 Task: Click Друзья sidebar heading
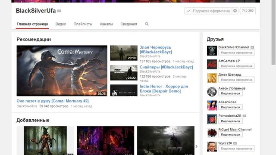[x=215, y=39]
